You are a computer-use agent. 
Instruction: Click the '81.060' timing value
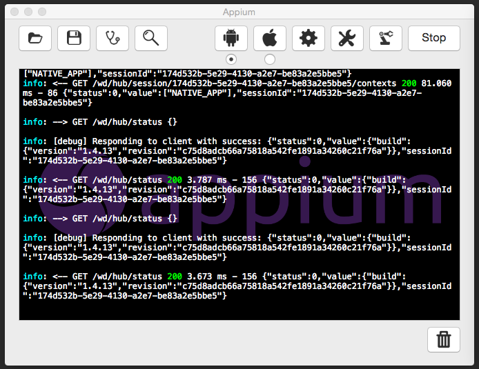[x=436, y=83]
